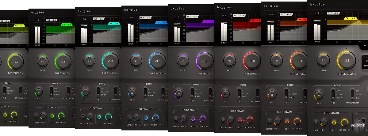Flip the Transformer switch in yellow panel
Viewport: 368px width, 136px height.
coord(353,94)
